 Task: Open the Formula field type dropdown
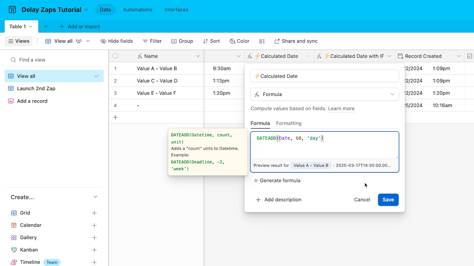pos(324,94)
